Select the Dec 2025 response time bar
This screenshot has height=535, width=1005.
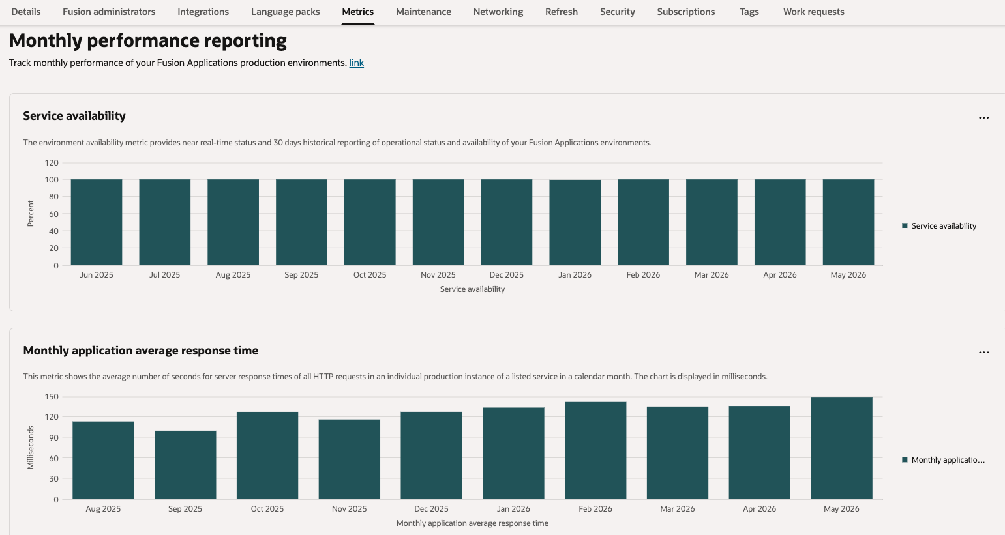pyautogui.click(x=432, y=455)
